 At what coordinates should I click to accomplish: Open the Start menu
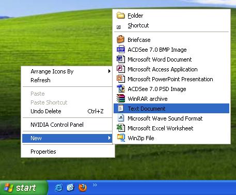pyautogui.click(x=24, y=188)
